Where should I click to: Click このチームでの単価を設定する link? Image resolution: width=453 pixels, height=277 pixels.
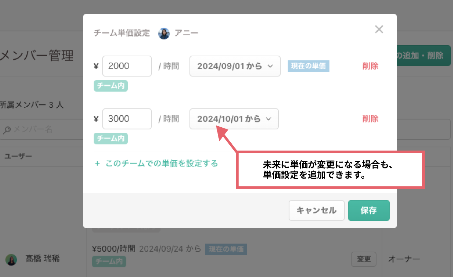coord(162,164)
